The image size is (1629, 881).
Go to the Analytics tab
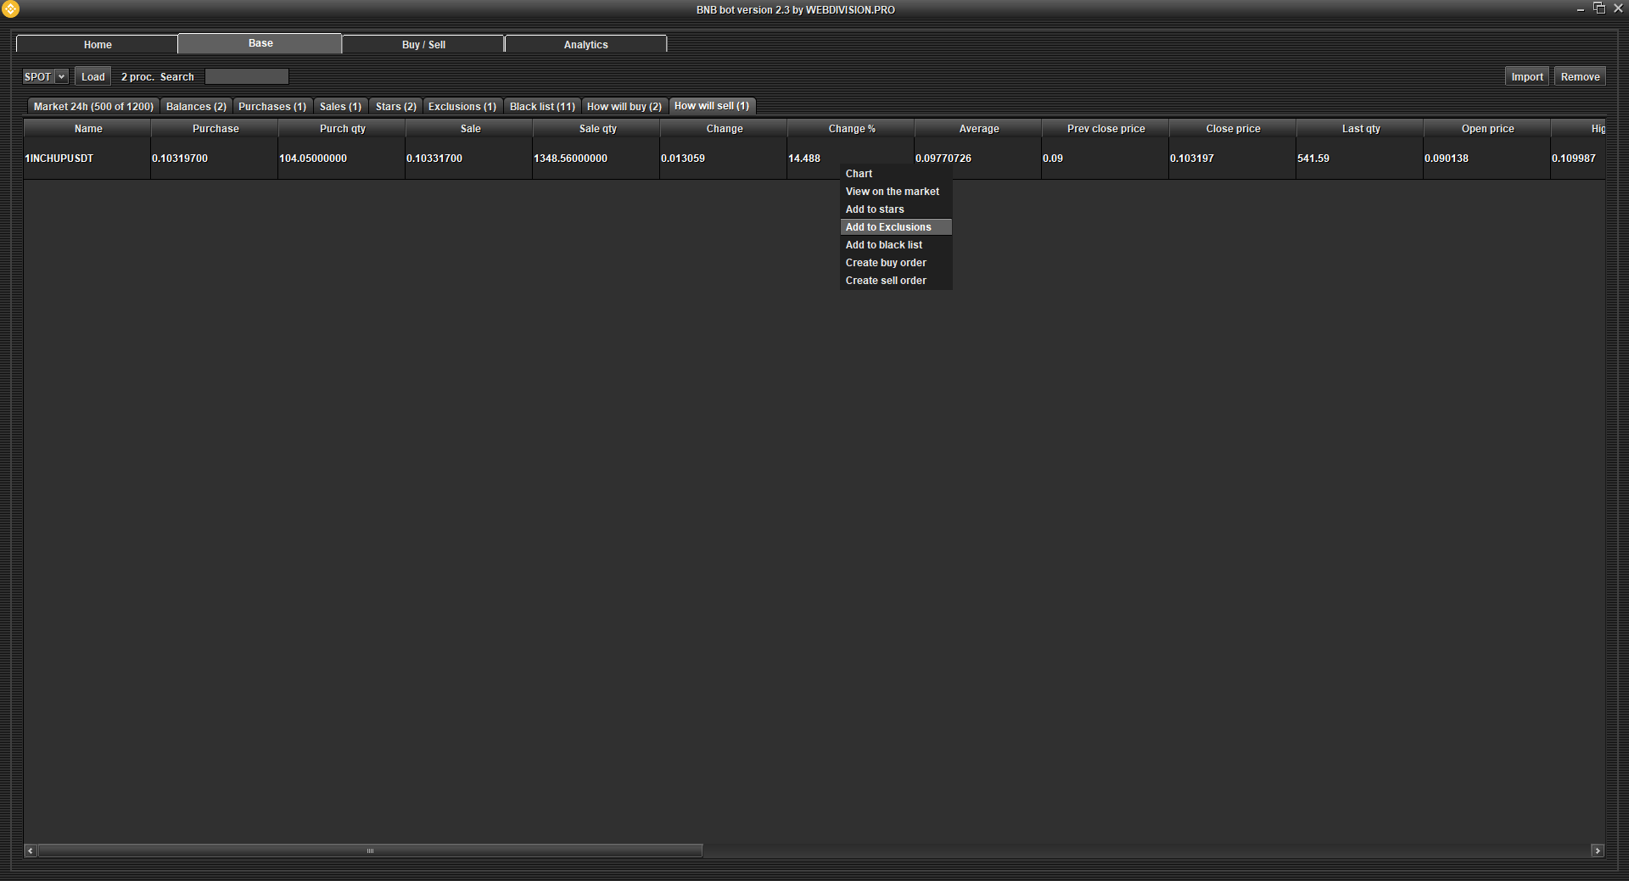585,44
